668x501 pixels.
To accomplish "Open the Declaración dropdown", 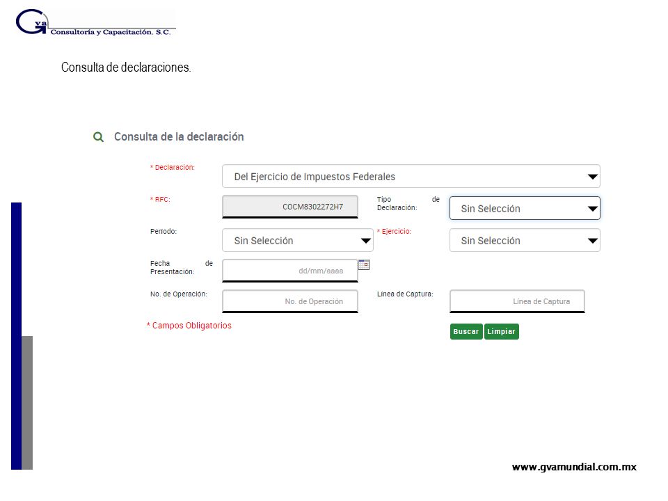I will (411, 176).
